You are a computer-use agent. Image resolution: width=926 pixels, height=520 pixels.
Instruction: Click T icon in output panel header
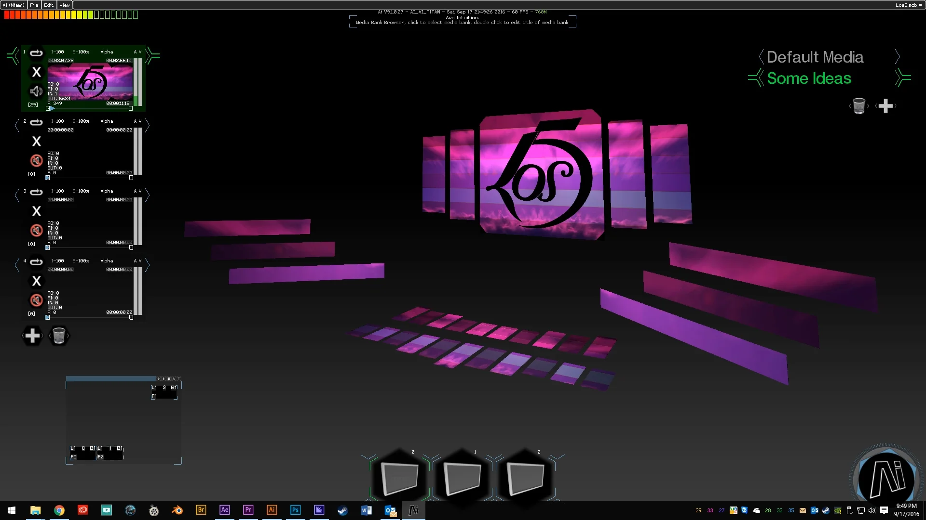coord(178,379)
